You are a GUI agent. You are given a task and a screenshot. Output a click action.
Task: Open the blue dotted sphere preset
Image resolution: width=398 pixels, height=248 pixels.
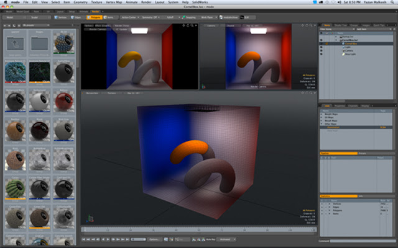tap(63, 44)
